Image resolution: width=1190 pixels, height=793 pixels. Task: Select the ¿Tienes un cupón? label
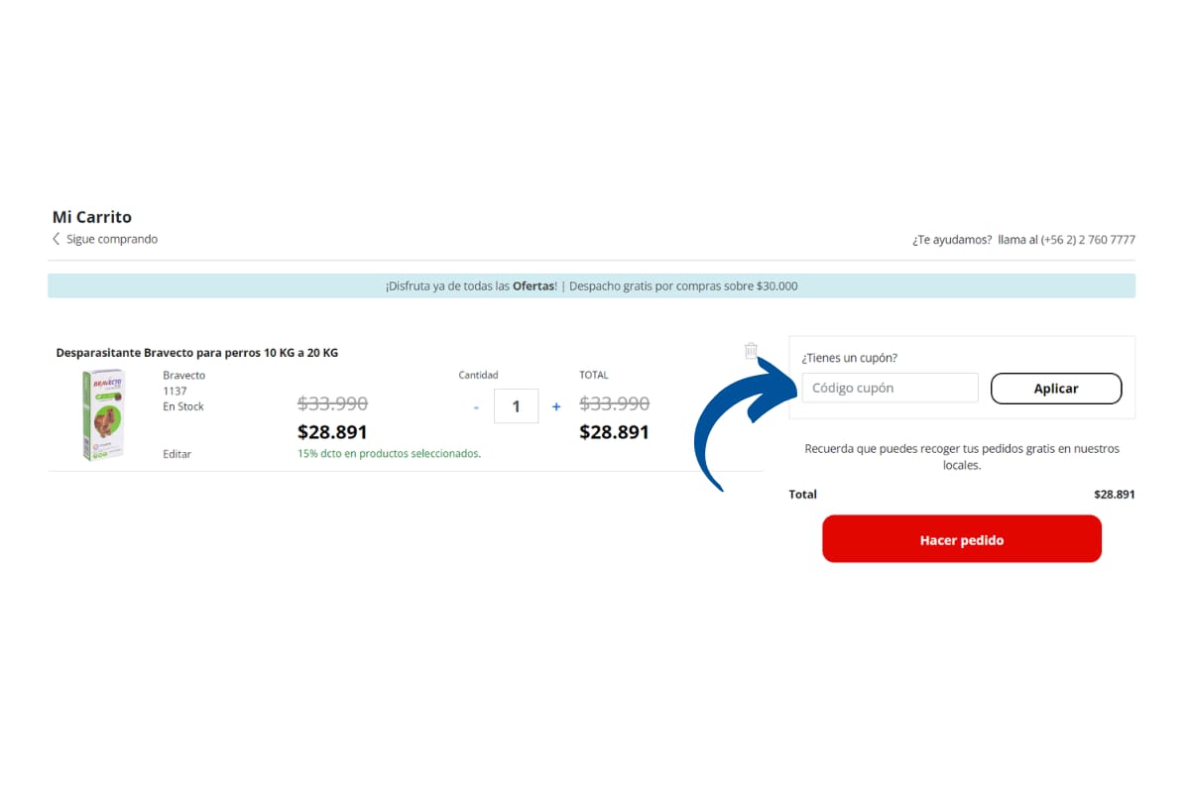point(850,358)
